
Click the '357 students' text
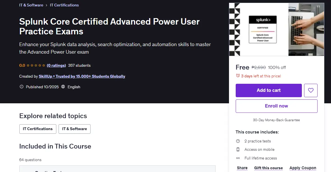click(x=79, y=65)
